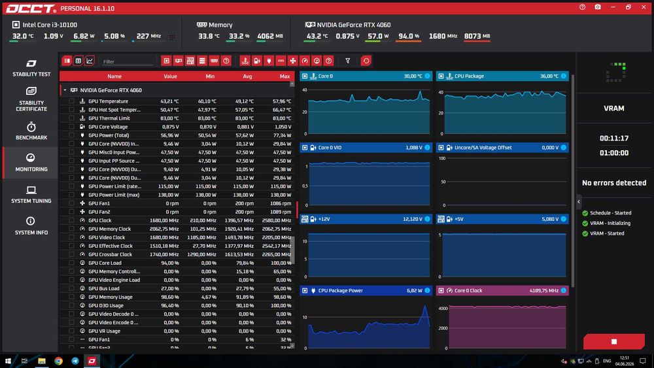Sort the table by the Max column
The height and width of the screenshot is (368, 654).
tap(285, 76)
